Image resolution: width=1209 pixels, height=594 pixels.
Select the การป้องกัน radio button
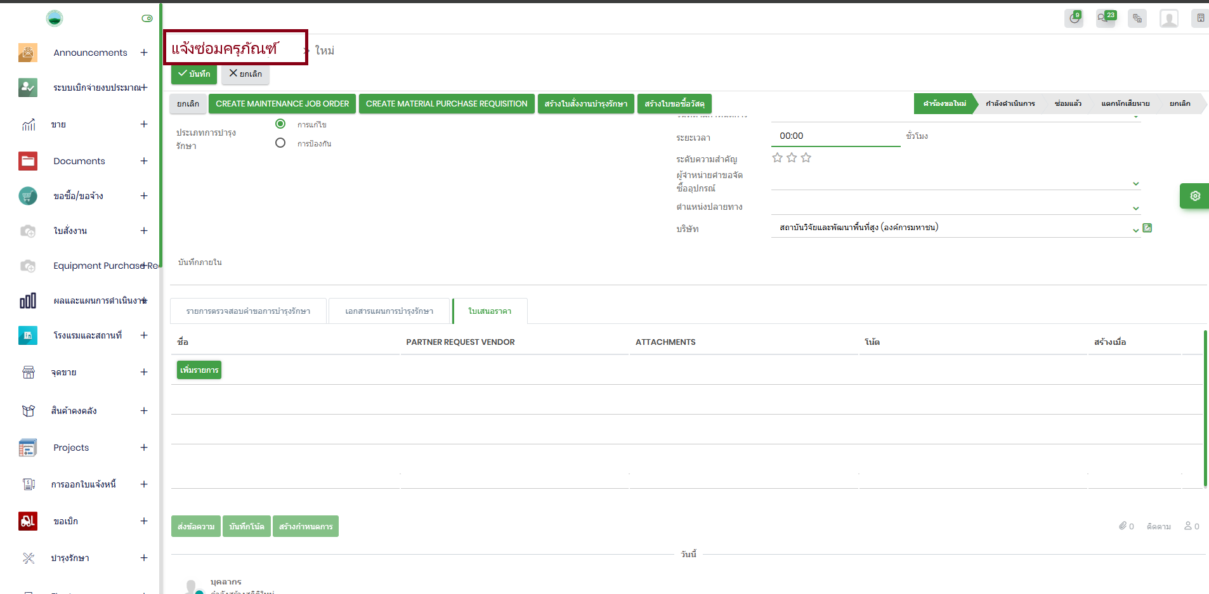tap(280, 143)
